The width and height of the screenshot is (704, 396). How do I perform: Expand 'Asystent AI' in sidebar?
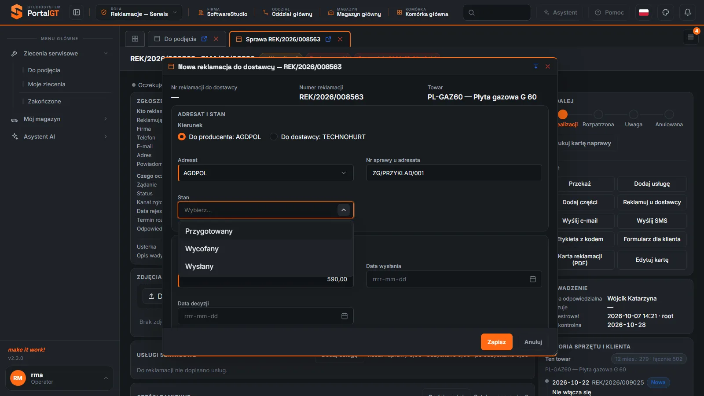click(x=59, y=137)
